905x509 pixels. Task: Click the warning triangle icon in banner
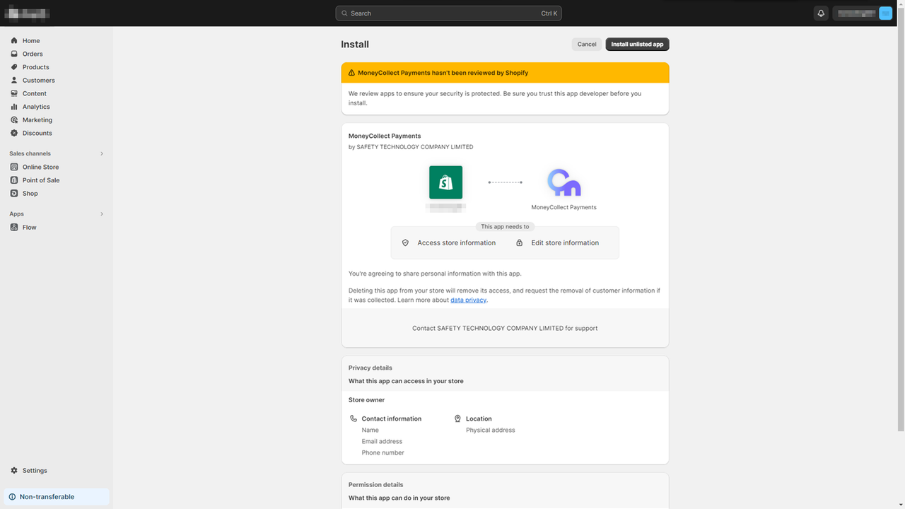click(x=351, y=73)
